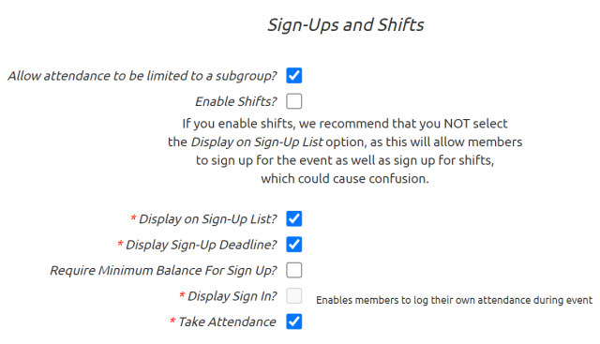Click the red asterisk beside Take Attendance

tap(172, 321)
